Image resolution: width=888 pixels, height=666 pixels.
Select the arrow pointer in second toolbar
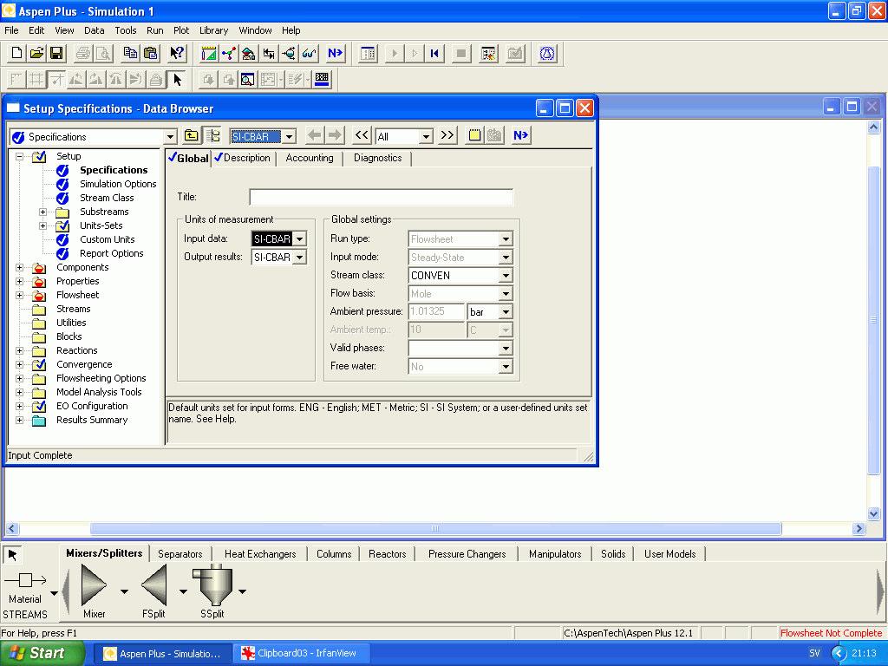(177, 79)
